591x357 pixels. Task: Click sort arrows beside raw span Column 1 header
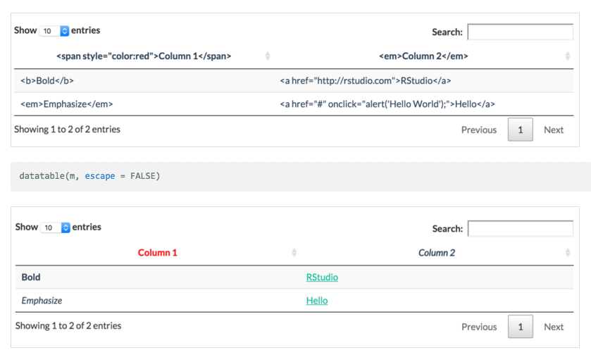[x=268, y=56]
